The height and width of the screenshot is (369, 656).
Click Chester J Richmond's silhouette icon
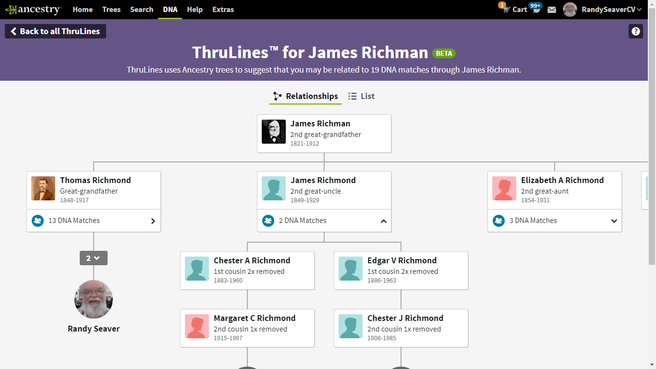coord(351,326)
